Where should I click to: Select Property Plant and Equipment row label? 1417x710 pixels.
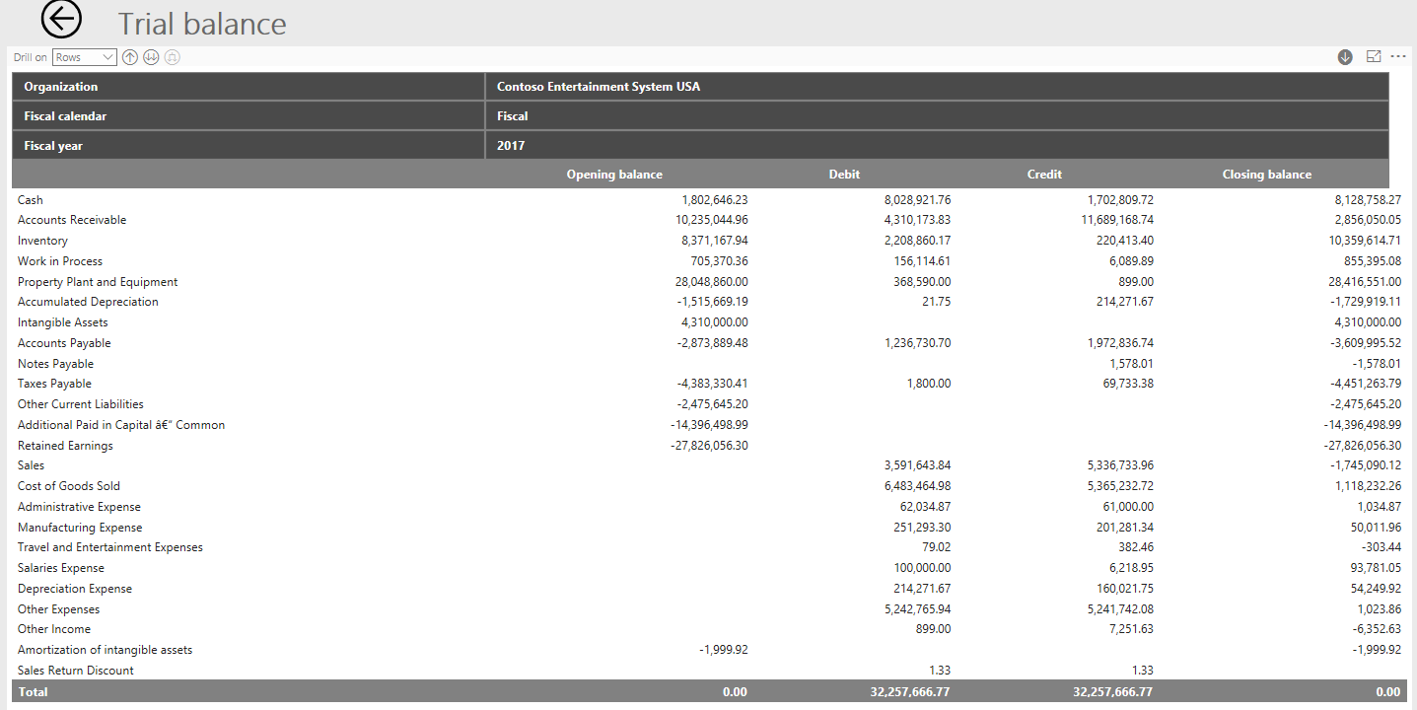[x=98, y=282]
